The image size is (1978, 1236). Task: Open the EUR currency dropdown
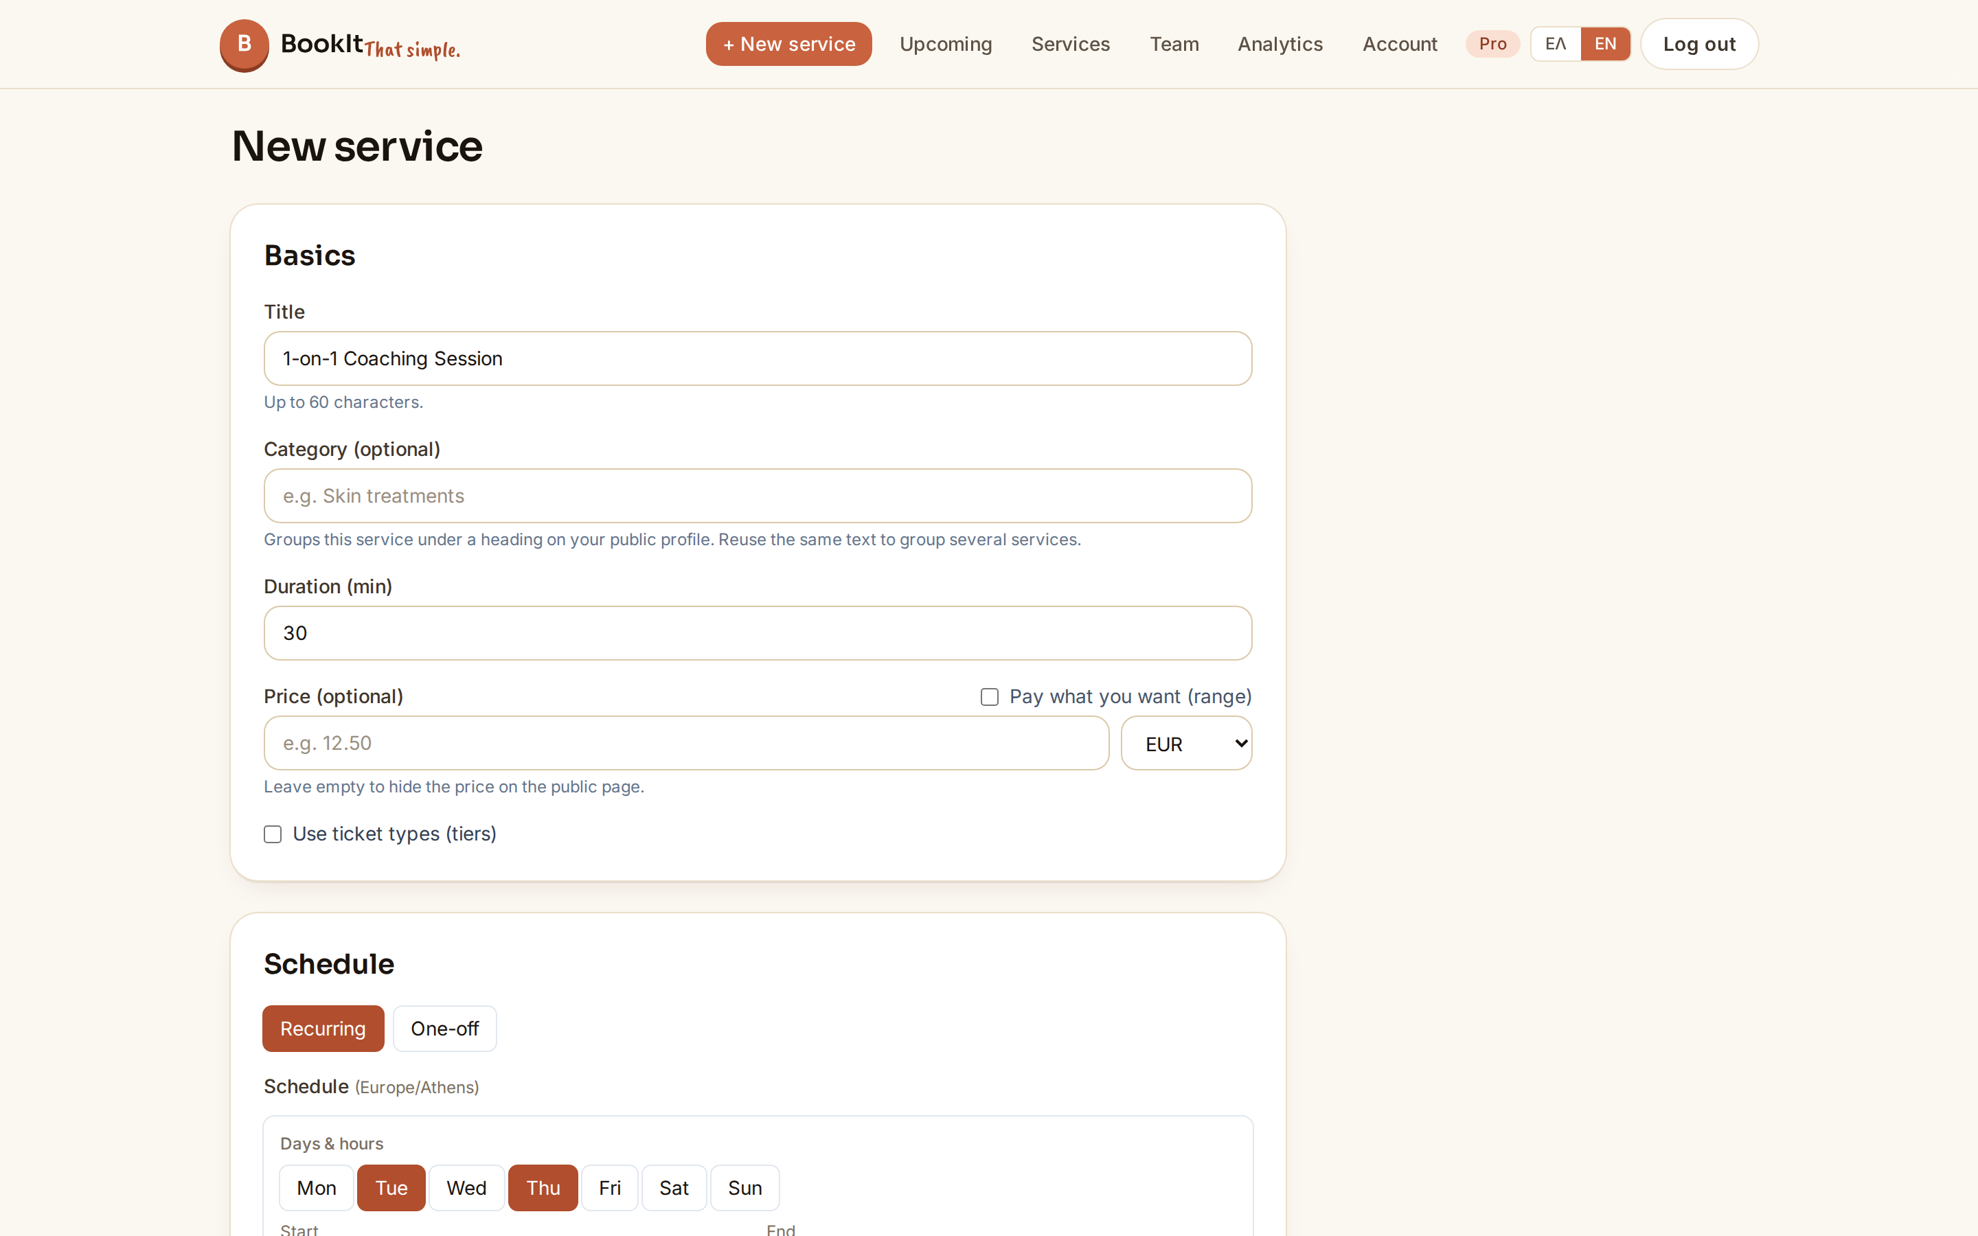[x=1187, y=743]
